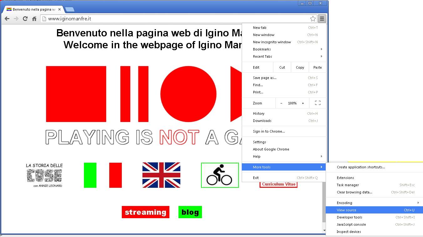Open the Curriculum Vitae link

pos(278,184)
